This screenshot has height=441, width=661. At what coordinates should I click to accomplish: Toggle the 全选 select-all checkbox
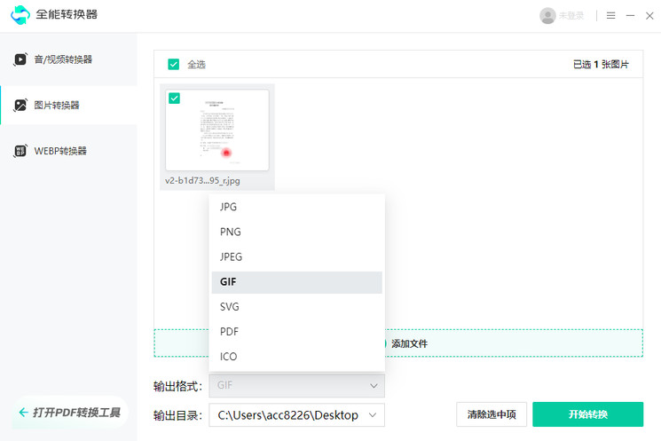[x=173, y=64]
